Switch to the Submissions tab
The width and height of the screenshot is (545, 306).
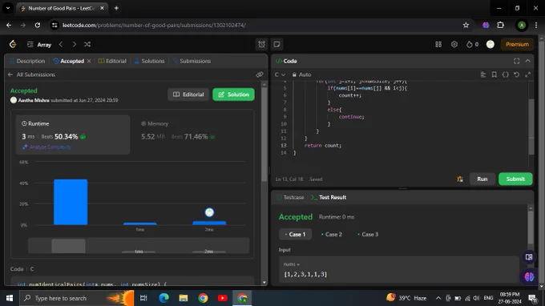[x=192, y=61]
